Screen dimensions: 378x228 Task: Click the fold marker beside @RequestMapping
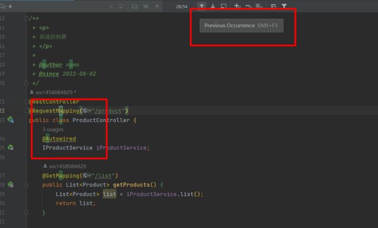click(x=26, y=111)
